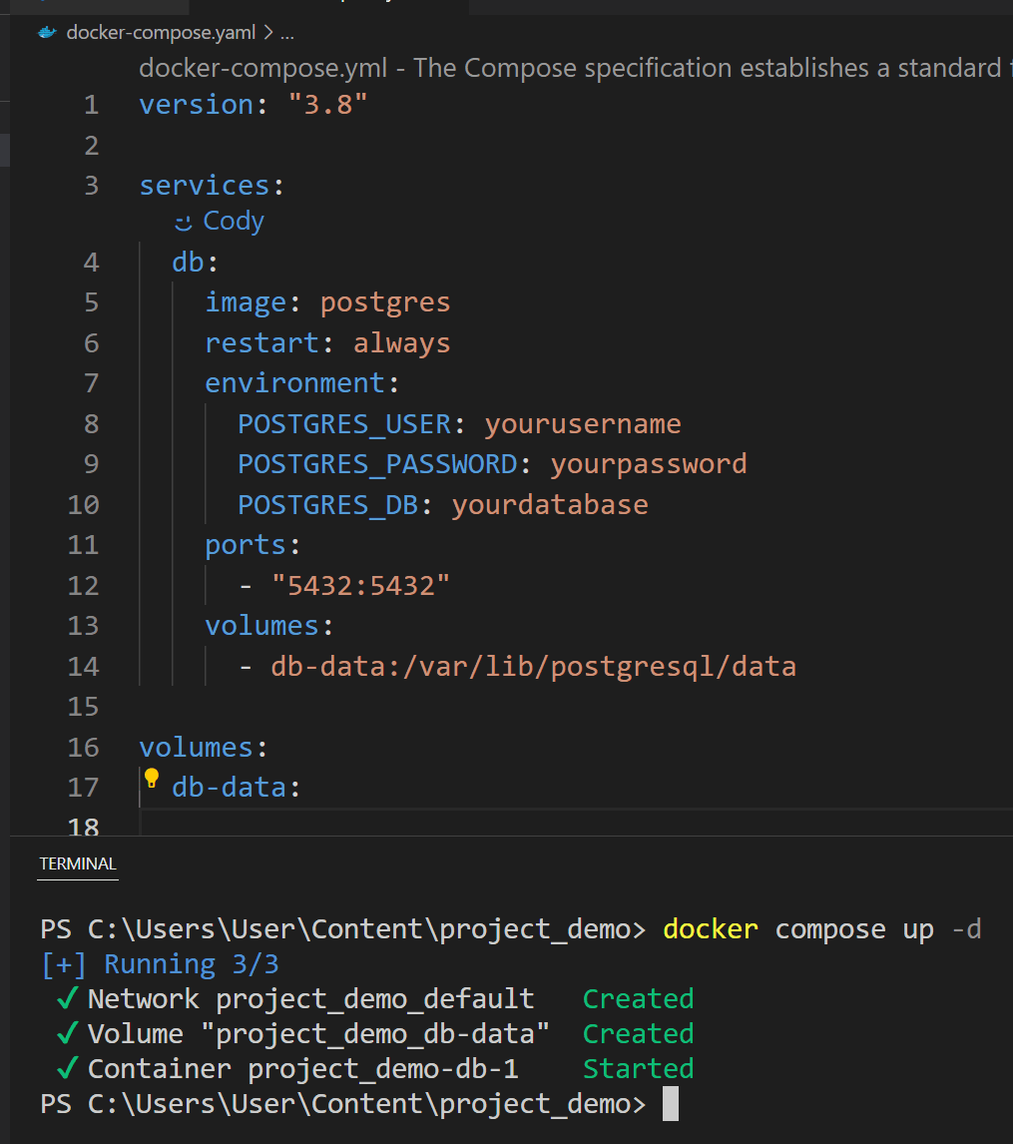
Task: Open the docker-compose.yaml breadcrumb item
Action: point(161,33)
